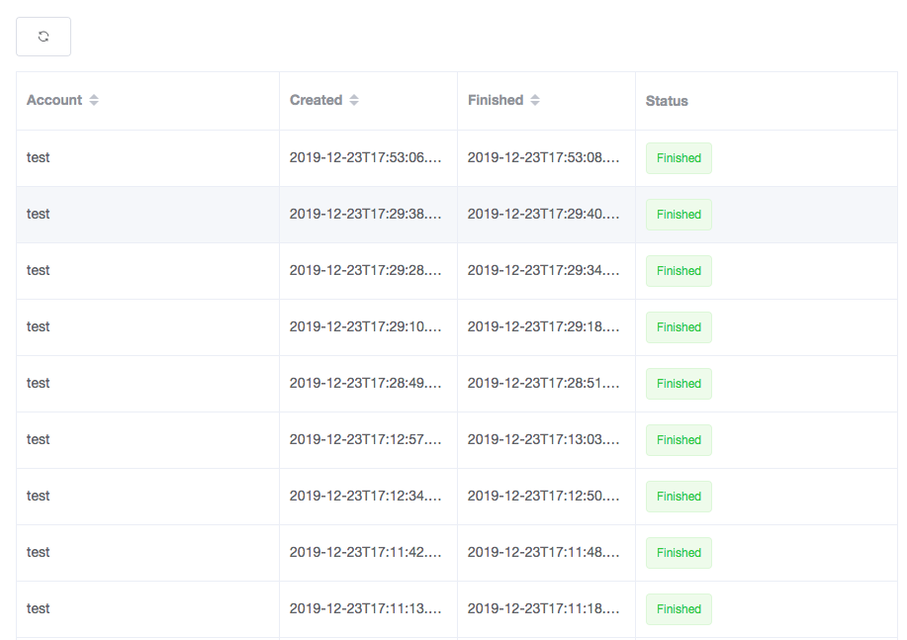
Task: Click finished time 2019-12-23T17:29:18
Action: click(544, 327)
